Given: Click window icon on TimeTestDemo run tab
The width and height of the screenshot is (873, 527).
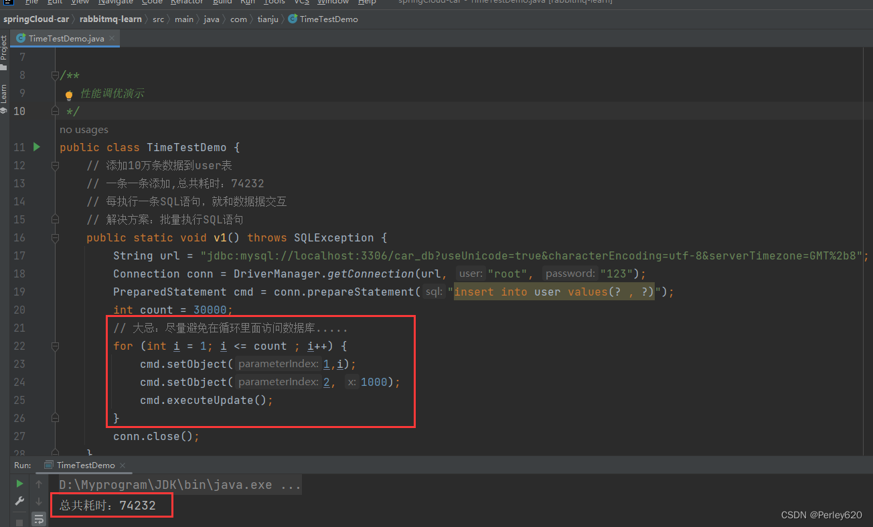Looking at the screenshot, I should pos(48,465).
